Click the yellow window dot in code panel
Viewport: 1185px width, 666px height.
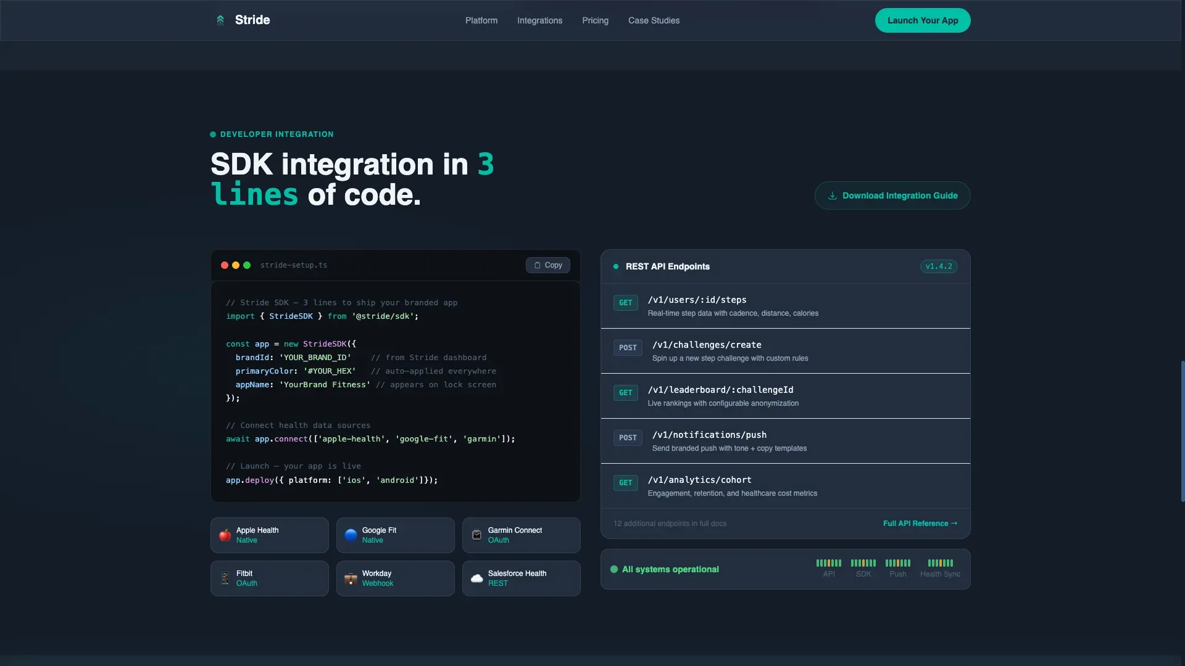click(236, 265)
